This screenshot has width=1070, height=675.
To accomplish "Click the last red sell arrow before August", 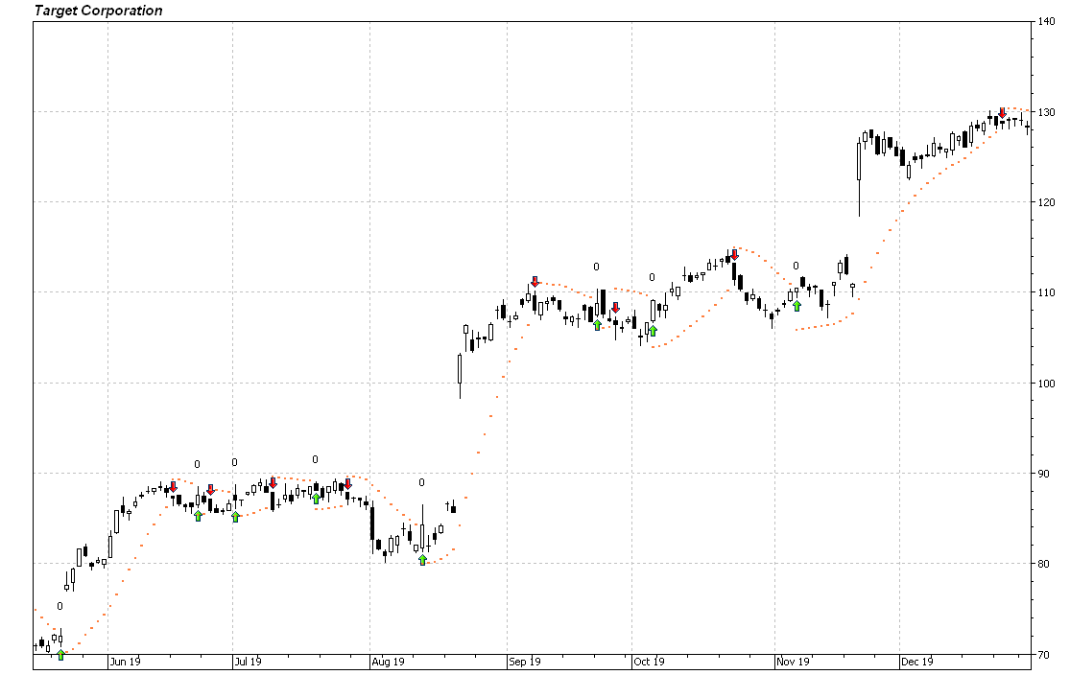I will tap(347, 484).
